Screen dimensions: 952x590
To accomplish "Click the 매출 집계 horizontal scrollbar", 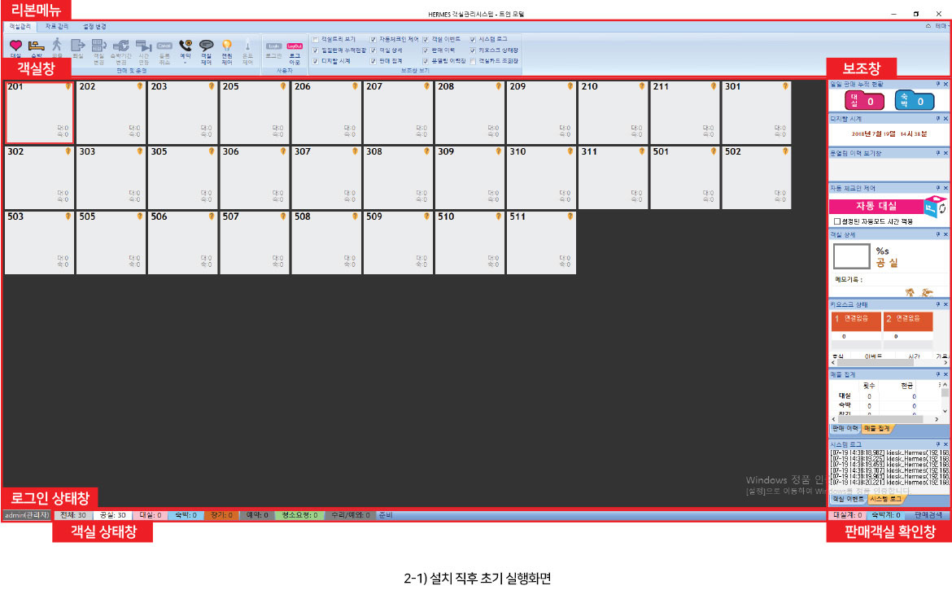I will pos(886,419).
